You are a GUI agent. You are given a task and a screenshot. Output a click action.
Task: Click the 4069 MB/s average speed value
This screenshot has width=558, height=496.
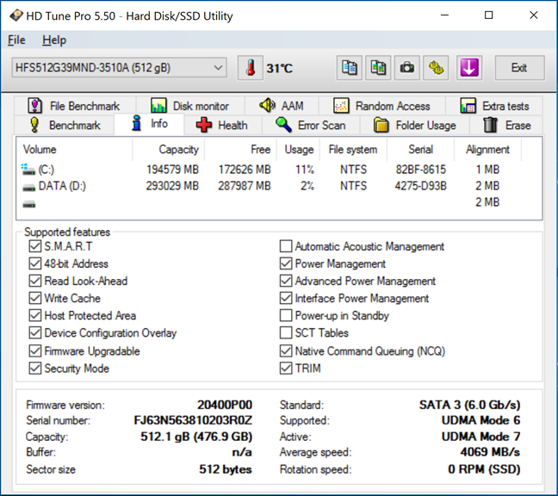[490, 452]
